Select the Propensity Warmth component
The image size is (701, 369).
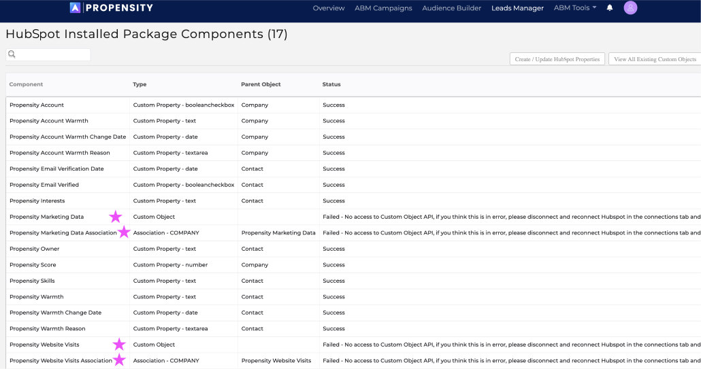coord(36,297)
